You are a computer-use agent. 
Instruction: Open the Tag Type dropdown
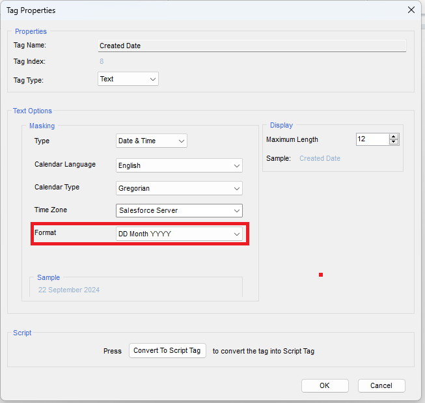tap(128, 79)
